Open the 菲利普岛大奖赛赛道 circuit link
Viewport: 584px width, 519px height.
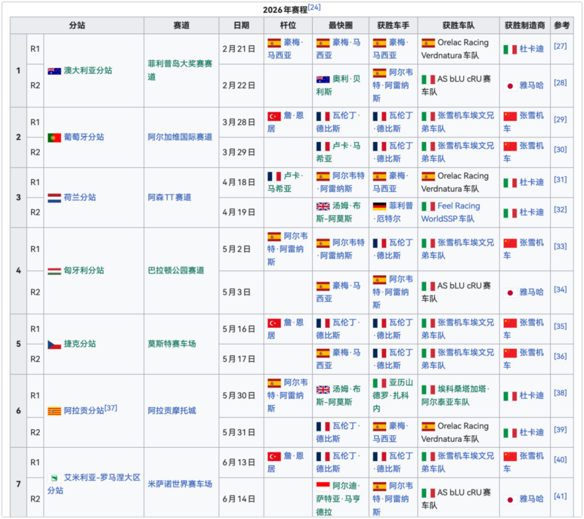click(x=180, y=70)
